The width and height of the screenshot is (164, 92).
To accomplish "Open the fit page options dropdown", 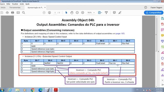I will pyautogui.click(x=100, y=13).
